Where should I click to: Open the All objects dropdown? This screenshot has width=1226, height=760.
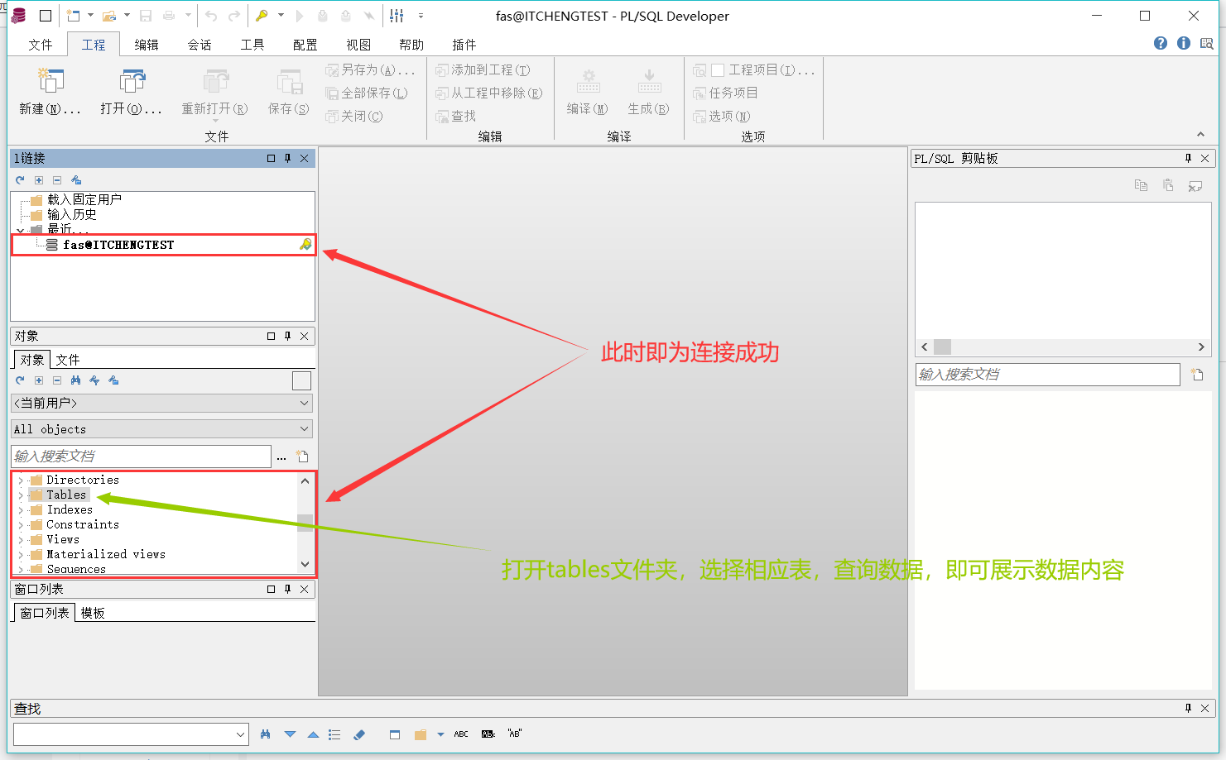pyautogui.click(x=161, y=428)
